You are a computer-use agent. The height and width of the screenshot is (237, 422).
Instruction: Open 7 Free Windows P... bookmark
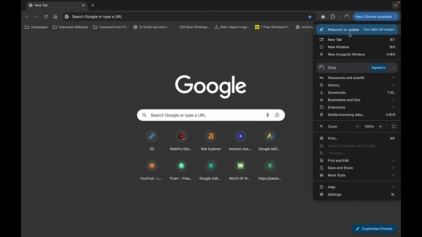(273, 27)
